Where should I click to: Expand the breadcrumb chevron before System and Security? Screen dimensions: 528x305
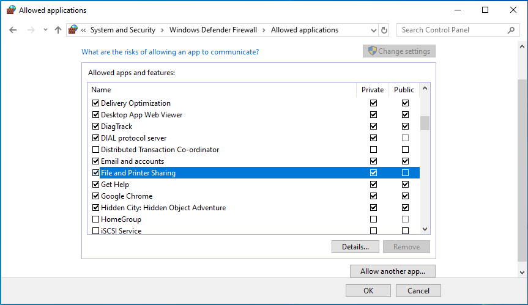click(x=84, y=30)
